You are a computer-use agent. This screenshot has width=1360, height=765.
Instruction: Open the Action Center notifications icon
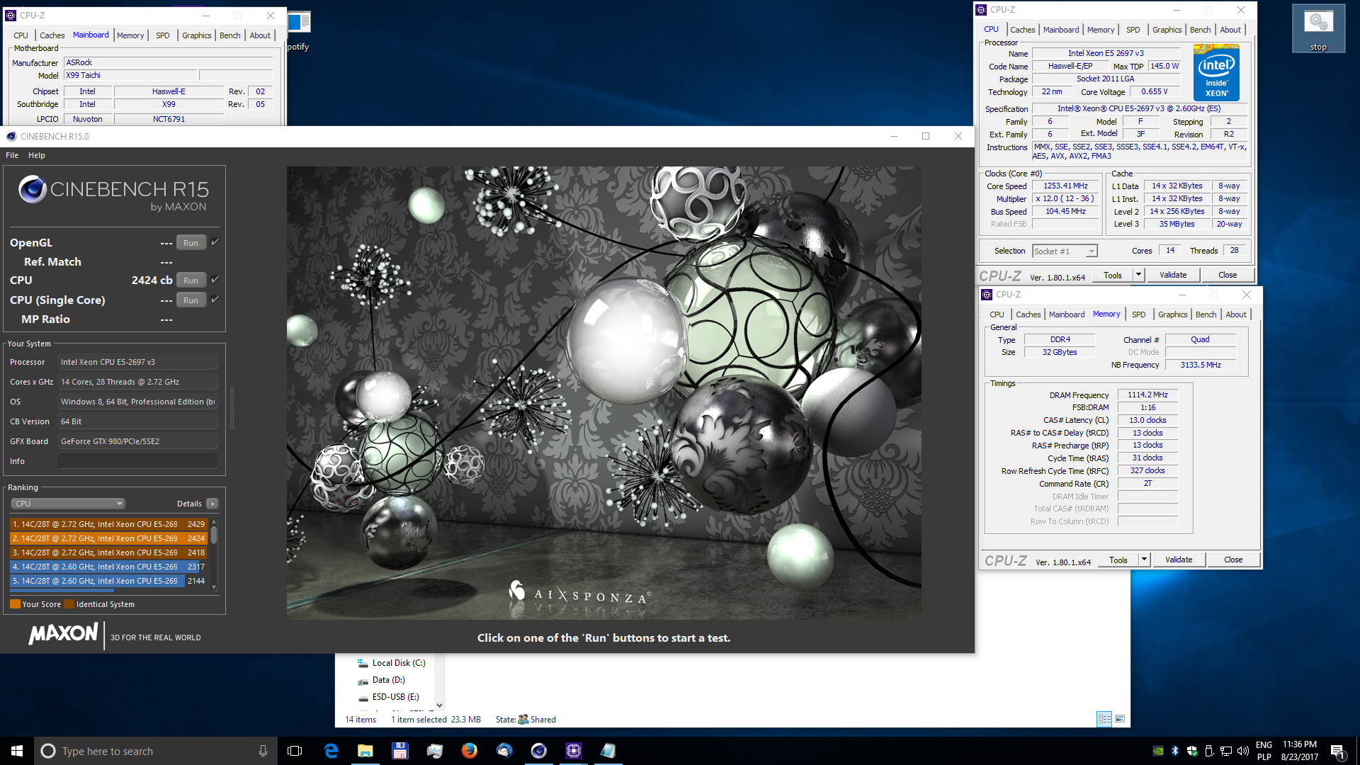click(1338, 751)
